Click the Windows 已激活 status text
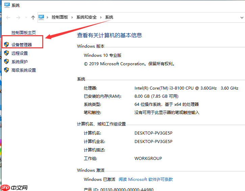245x191 pixels. click(x=99, y=179)
